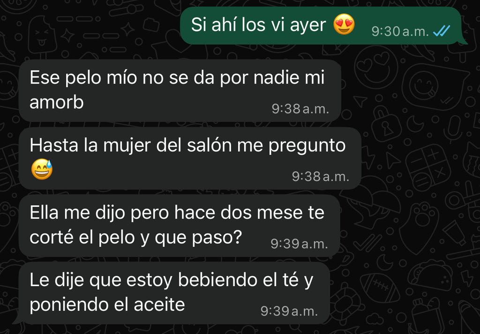Image resolution: width=480 pixels, height=334 pixels.
Task: Tap the blue double-check read receipt
Action: 442,31
